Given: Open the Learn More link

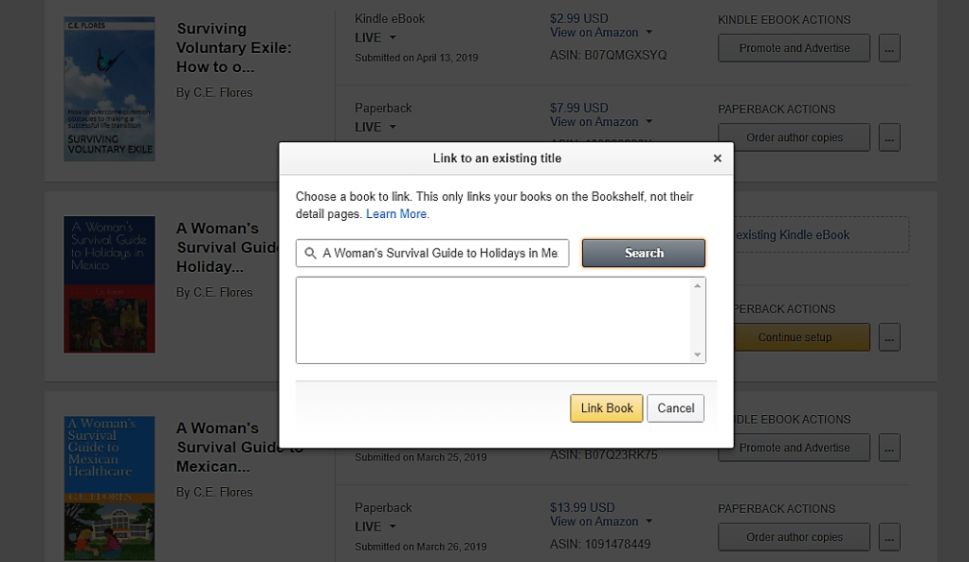Looking at the screenshot, I should [x=396, y=214].
